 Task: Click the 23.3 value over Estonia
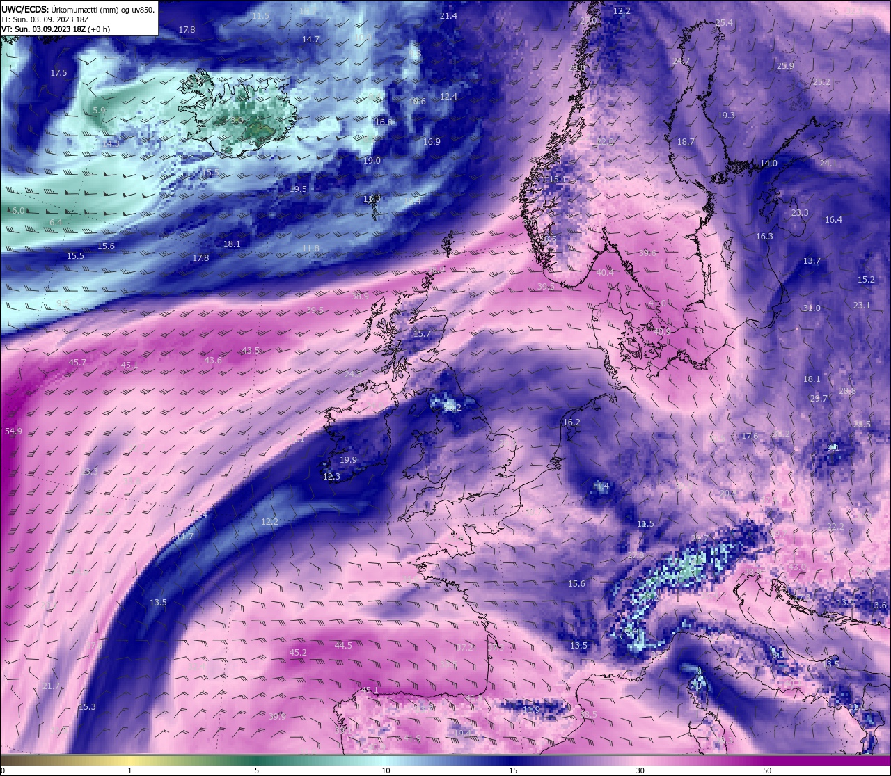(800, 213)
